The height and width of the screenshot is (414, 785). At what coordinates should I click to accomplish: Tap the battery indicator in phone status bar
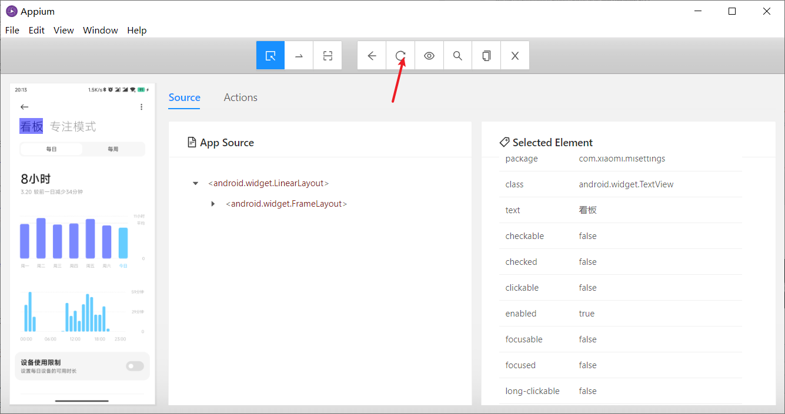click(x=141, y=90)
